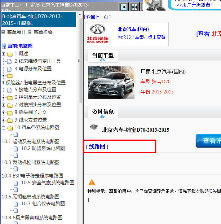This screenshot has height=224, width=221.
Task: Click the gray disk icon beside 北京汽车-绅宝D70-2013-2015
Action: coord(94,127)
